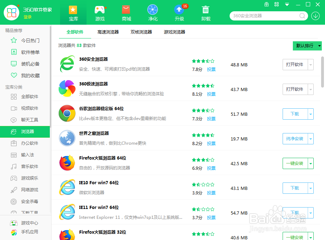Download IE10 For win7 64位
This screenshot has width=325, height=240.
[x=295, y=188]
